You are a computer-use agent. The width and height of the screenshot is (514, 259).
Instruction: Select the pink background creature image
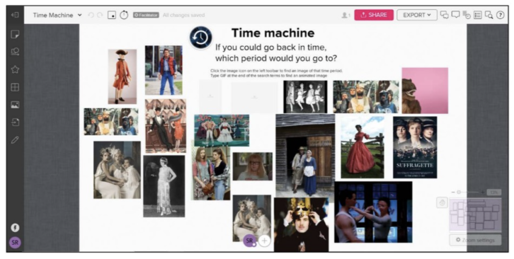pos(425,91)
